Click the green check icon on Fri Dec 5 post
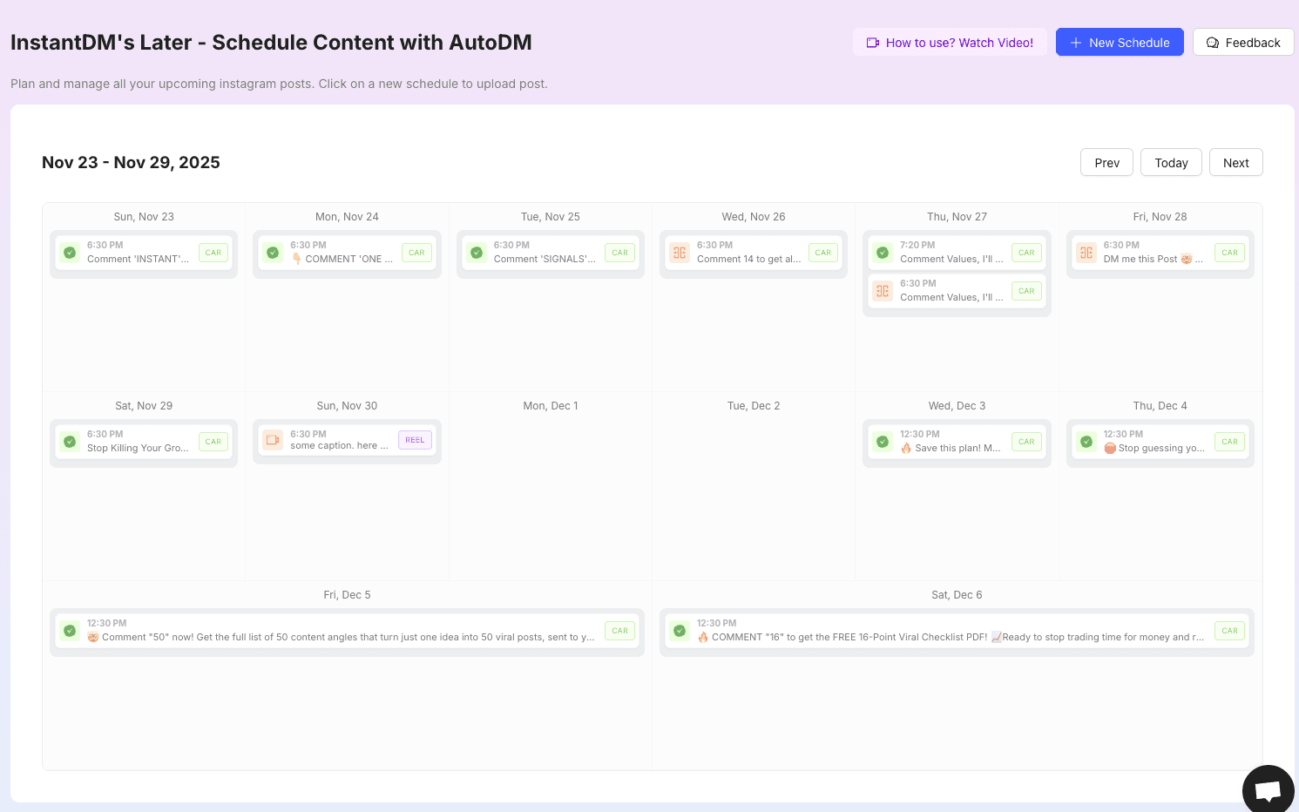Screen dimensions: 1299x812 70,630
